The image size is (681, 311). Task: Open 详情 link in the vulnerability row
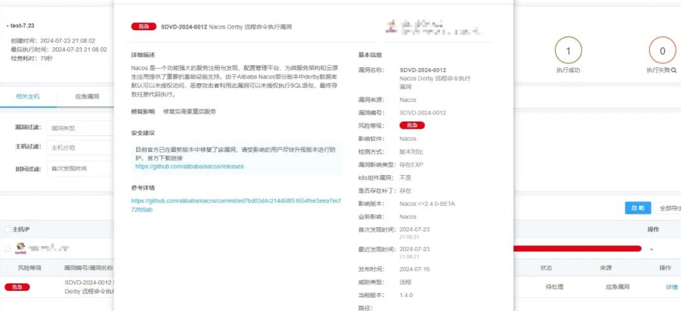[672, 286]
